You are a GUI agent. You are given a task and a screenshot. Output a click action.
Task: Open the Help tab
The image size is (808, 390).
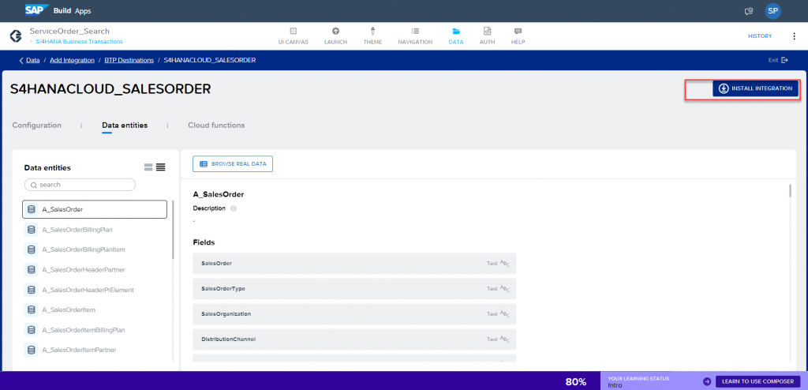click(x=518, y=36)
